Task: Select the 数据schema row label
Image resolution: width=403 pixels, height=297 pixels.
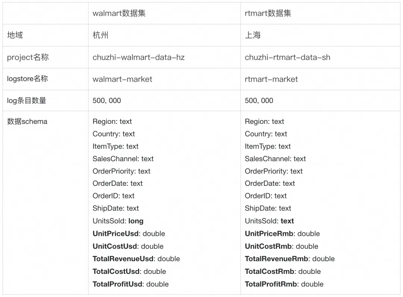Action: (x=27, y=121)
